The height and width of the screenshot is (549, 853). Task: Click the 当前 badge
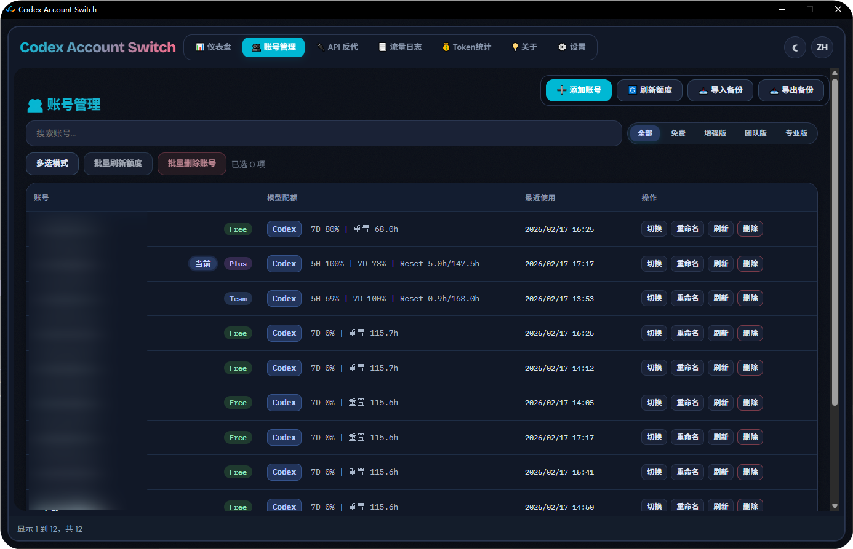click(203, 264)
